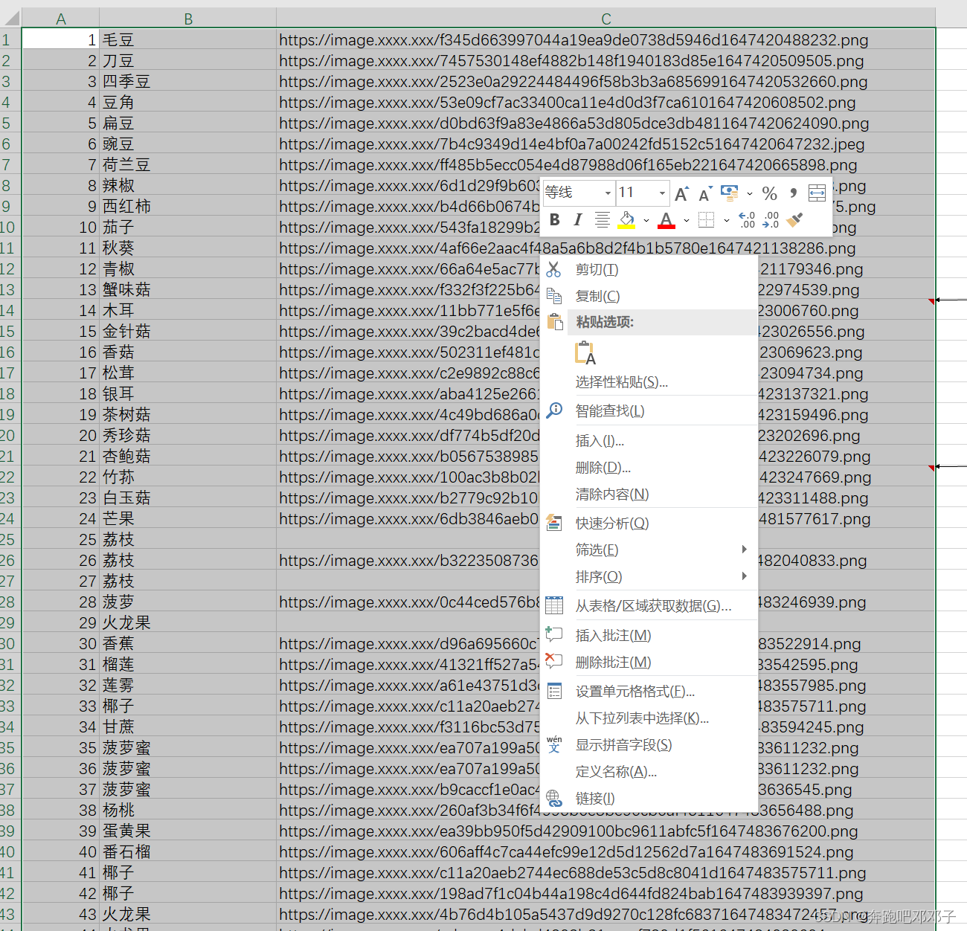This screenshot has width=967, height=931.
Task: Click cell containing 四季豆
Action: (x=188, y=81)
